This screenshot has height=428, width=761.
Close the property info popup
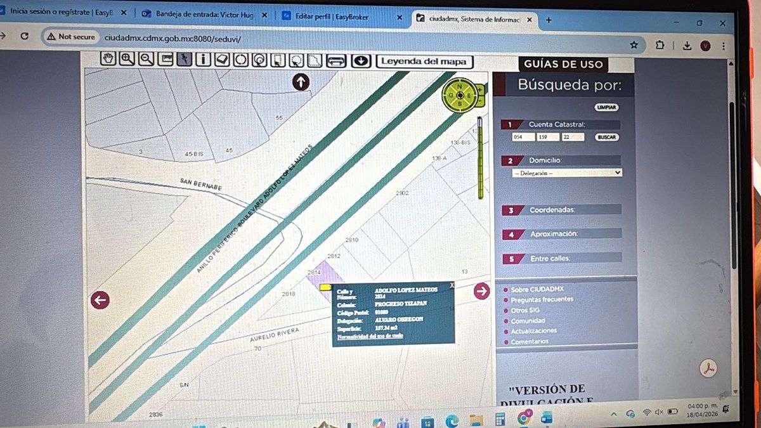tap(452, 286)
